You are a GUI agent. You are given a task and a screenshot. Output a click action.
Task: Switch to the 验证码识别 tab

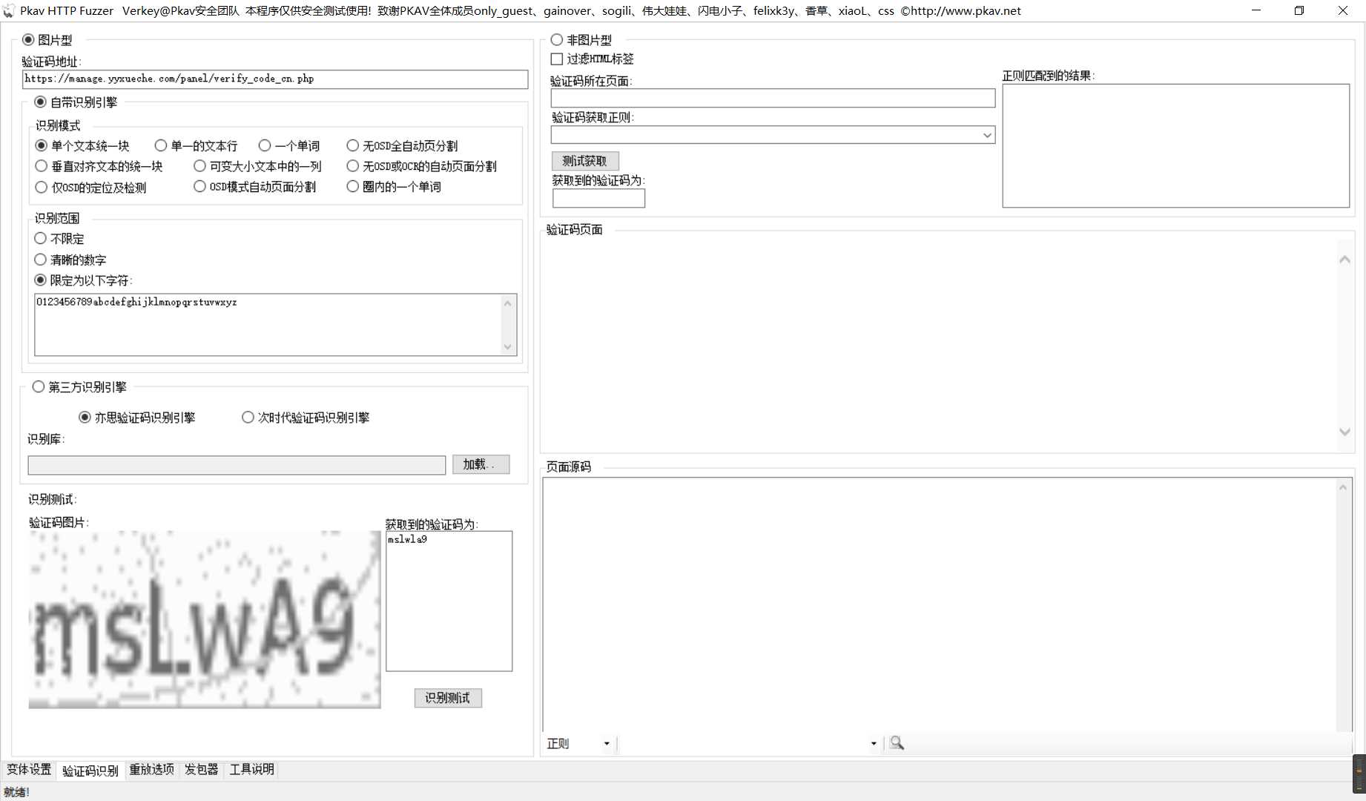[x=90, y=771]
